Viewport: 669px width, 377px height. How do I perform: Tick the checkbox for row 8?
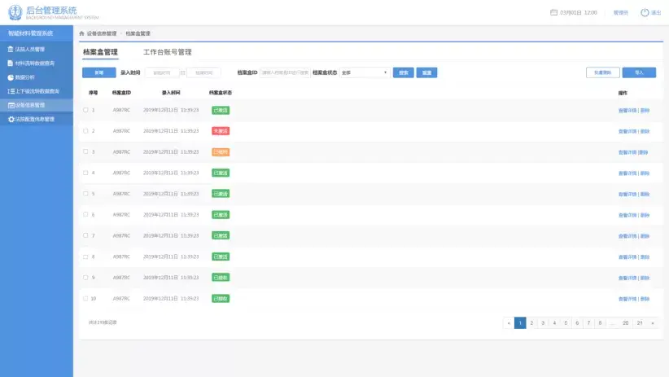(x=85, y=256)
